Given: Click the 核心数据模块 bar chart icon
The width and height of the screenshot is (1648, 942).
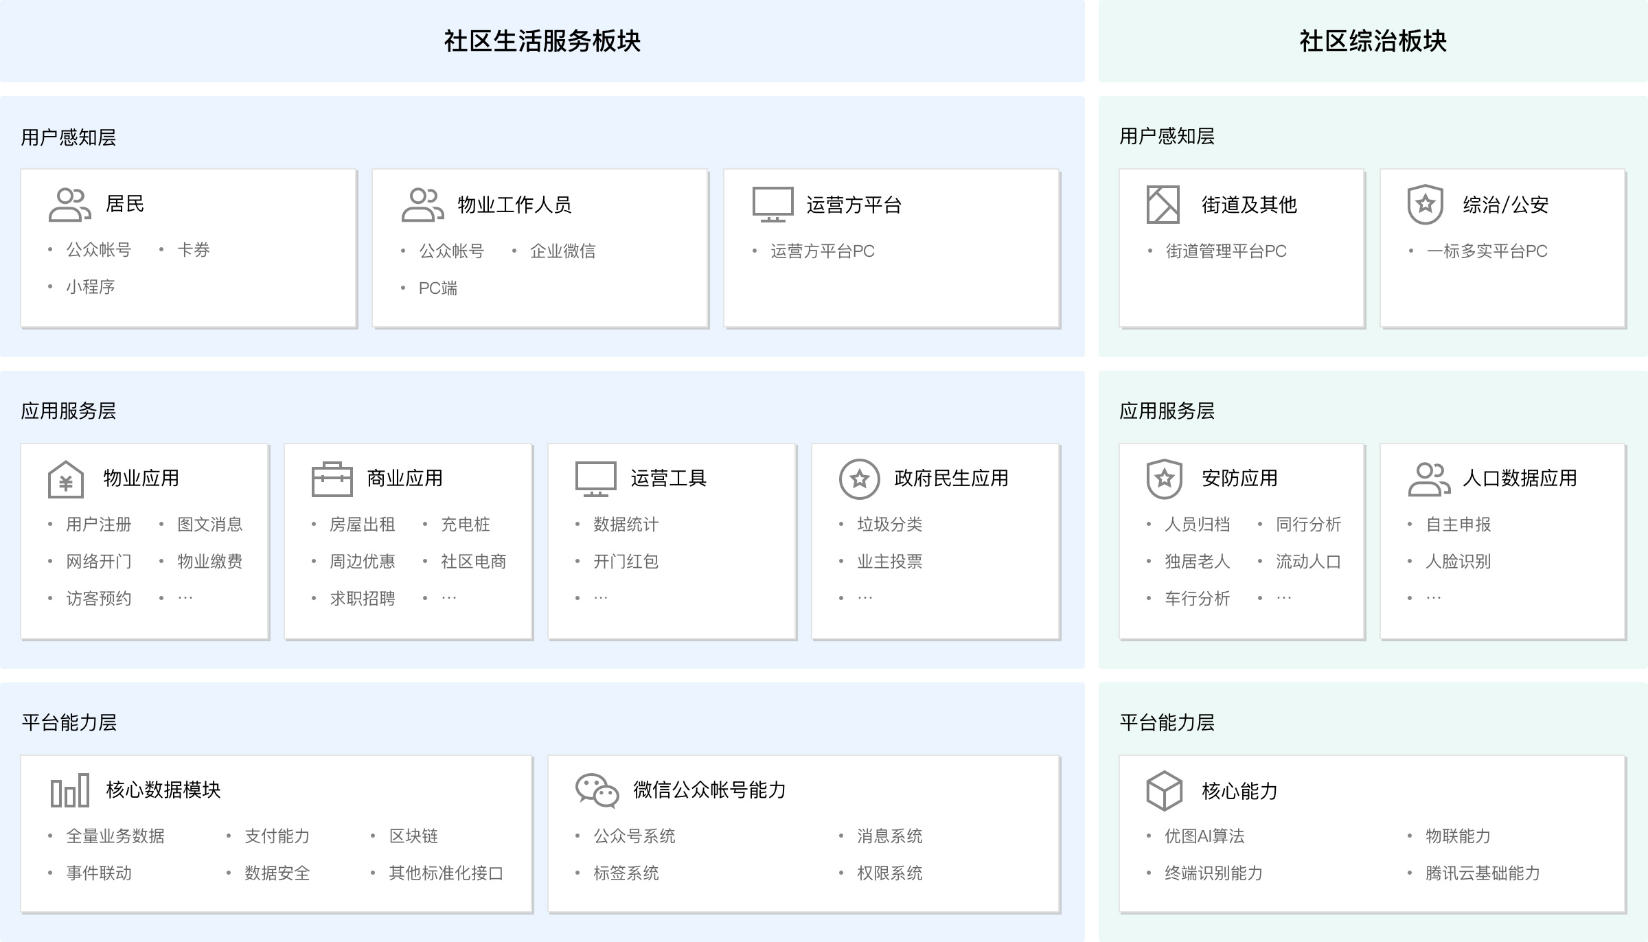Looking at the screenshot, I should click(70, 790).
